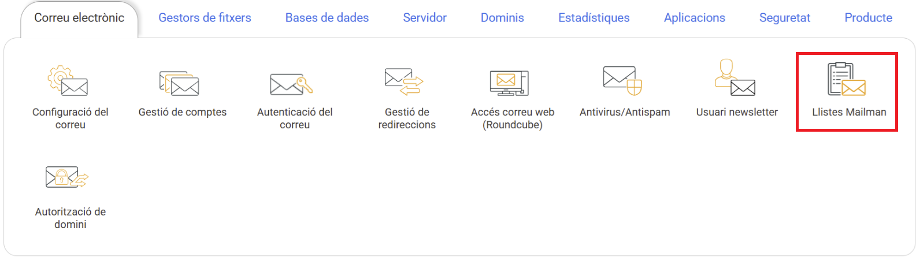Screen dimensions: 916x257
Task: Open the Producte tab
Action: [869, 18]
